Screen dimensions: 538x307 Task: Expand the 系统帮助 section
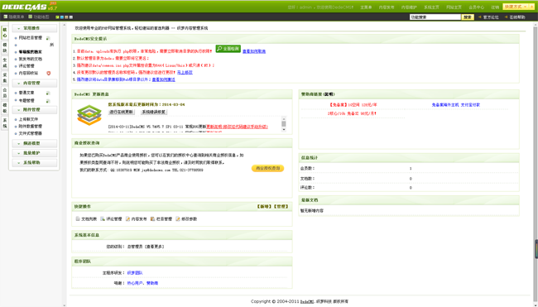35,162
